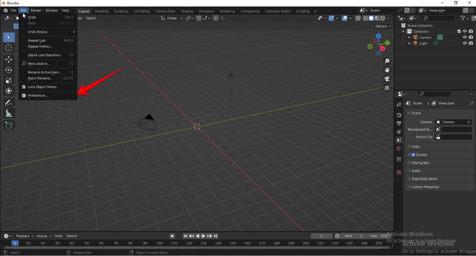Open the Transform Orientation dropdown showing Global
Image resolution: width=476 pixels, height=256 pixels.
(171, 18)
